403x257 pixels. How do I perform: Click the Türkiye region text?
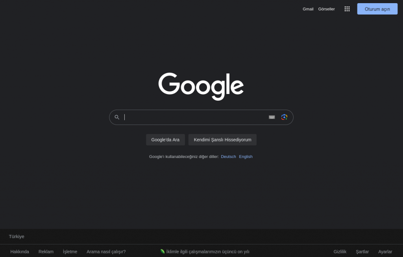coord(17,237)
